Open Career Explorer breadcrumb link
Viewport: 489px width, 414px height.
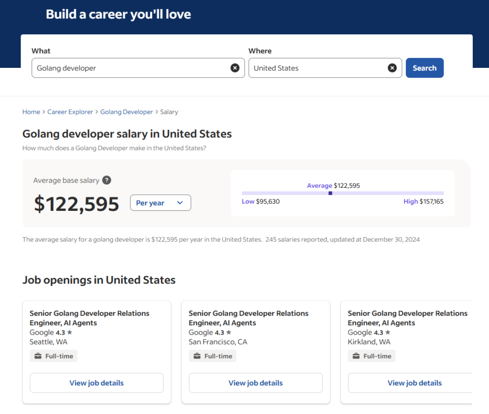70,112
